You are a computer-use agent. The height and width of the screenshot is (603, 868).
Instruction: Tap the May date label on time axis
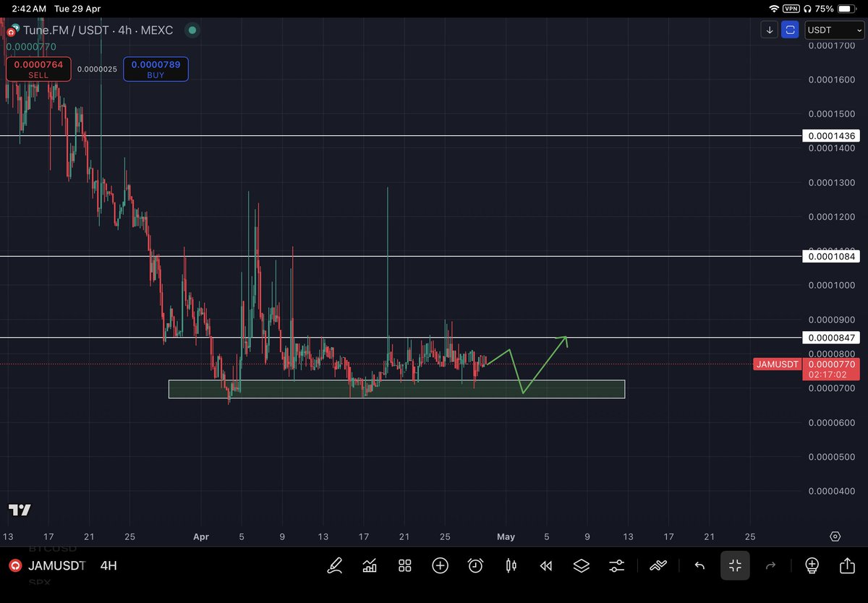pyautogui.click(x=506, y=536)
